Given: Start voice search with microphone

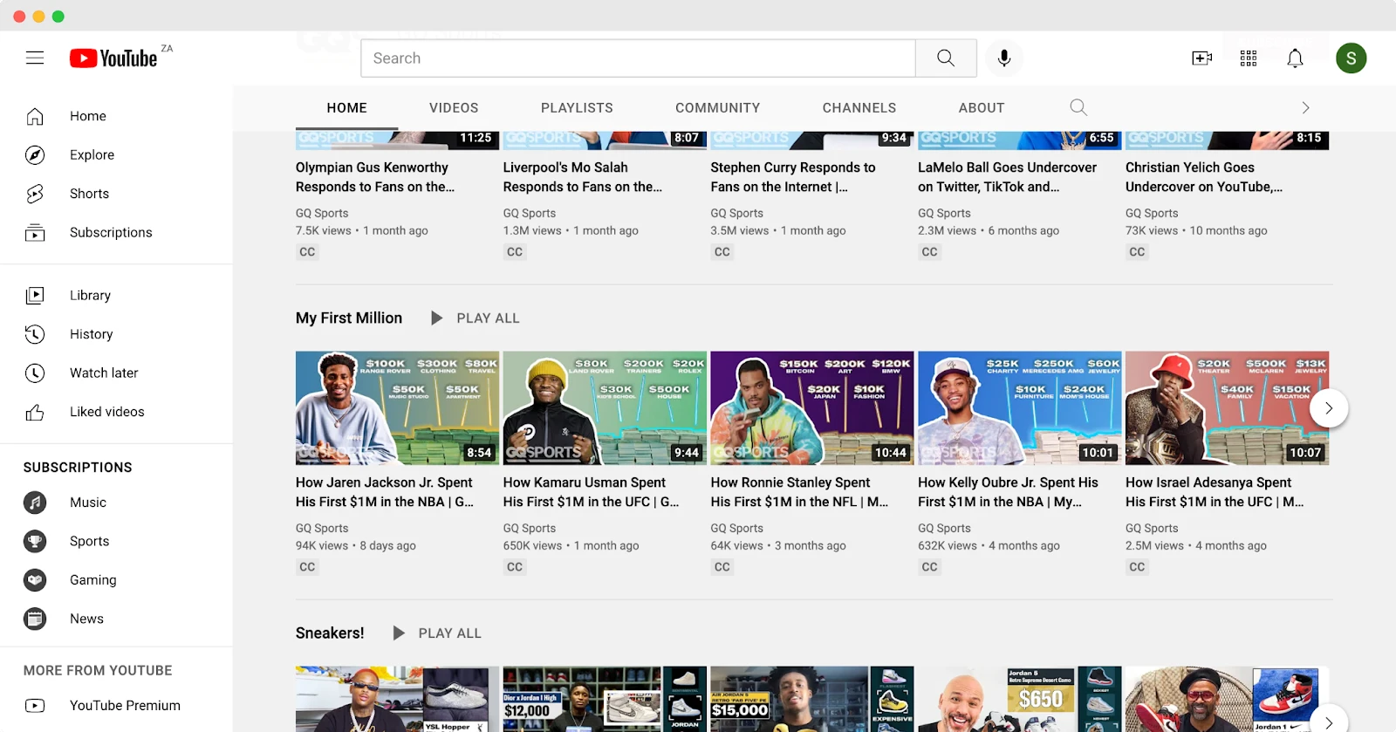Looking at the screenshot, I should click(1004, 58).
